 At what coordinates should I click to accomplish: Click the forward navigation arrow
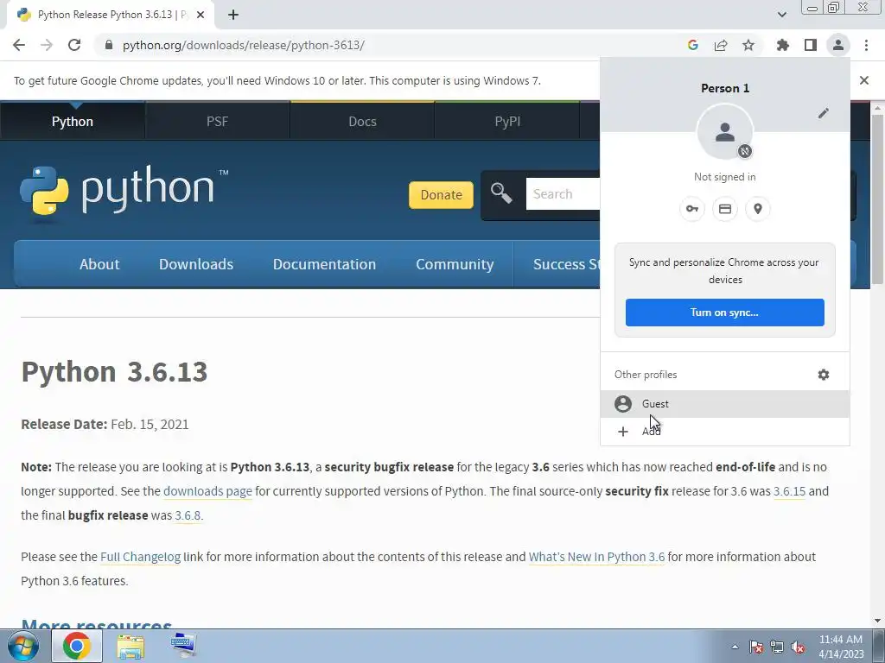pos(47,45)
